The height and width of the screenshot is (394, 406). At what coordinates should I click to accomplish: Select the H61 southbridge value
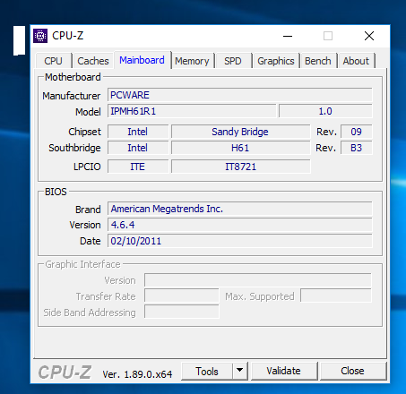[x=240, y=148]
